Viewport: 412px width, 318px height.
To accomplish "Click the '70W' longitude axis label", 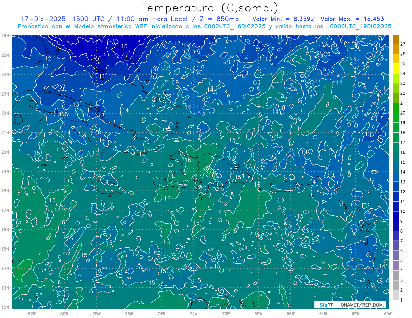I will [x=226, y=313].
